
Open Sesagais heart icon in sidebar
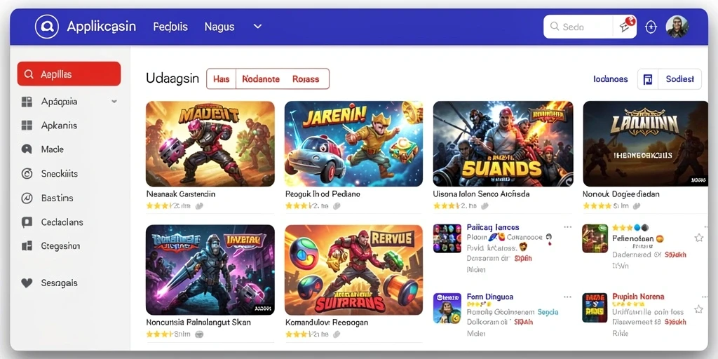27,283
